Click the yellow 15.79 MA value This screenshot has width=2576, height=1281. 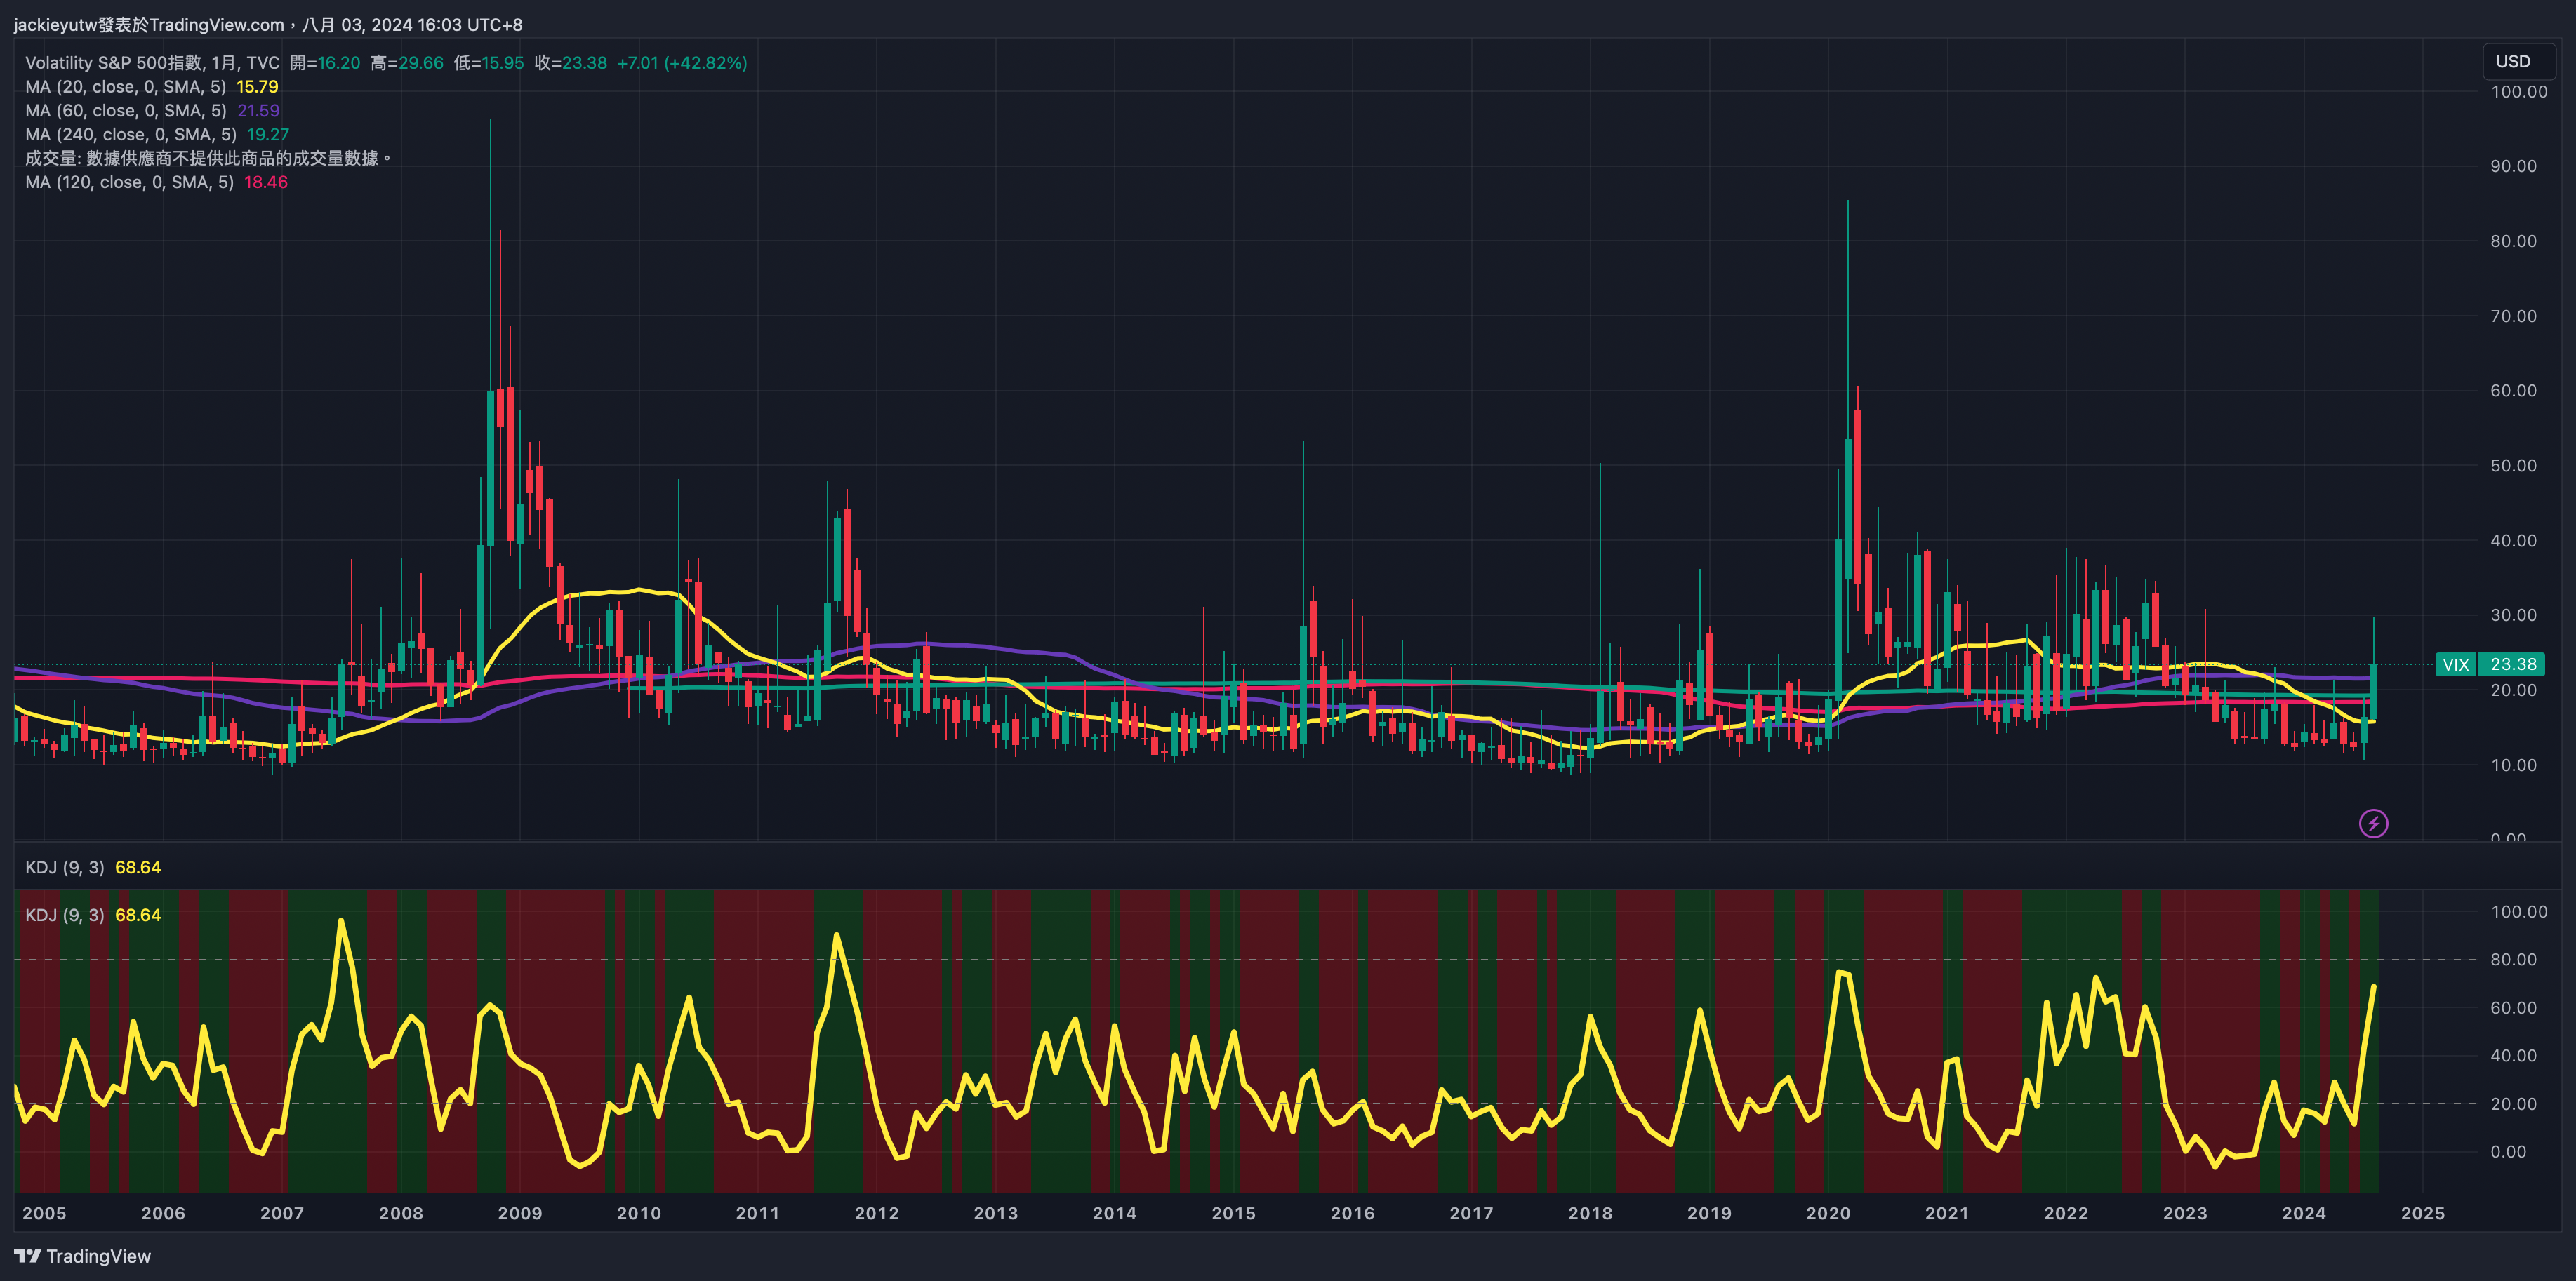pyautogui.click(x=257, y=87)
